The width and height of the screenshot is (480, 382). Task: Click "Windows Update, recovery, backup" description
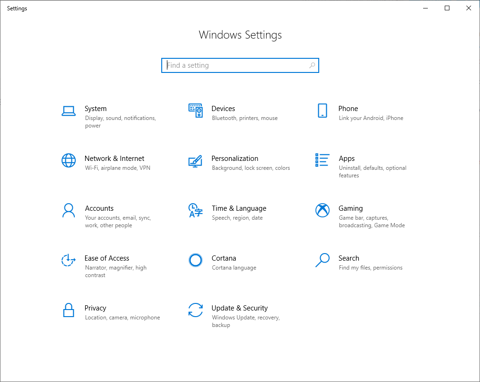pyautogui.click(x=246, y=321)
